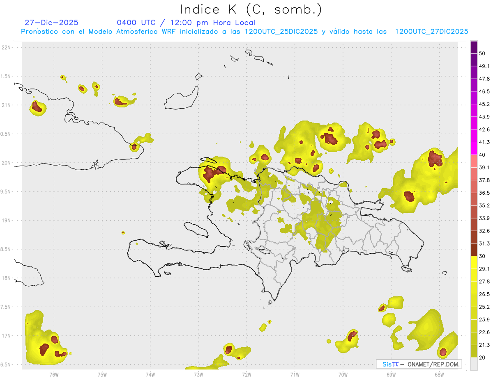Click the "76W" longitude label
Image resolution: width=493 pixels, height=380 pixels.
pyautogui.click(x=54, y=375)
